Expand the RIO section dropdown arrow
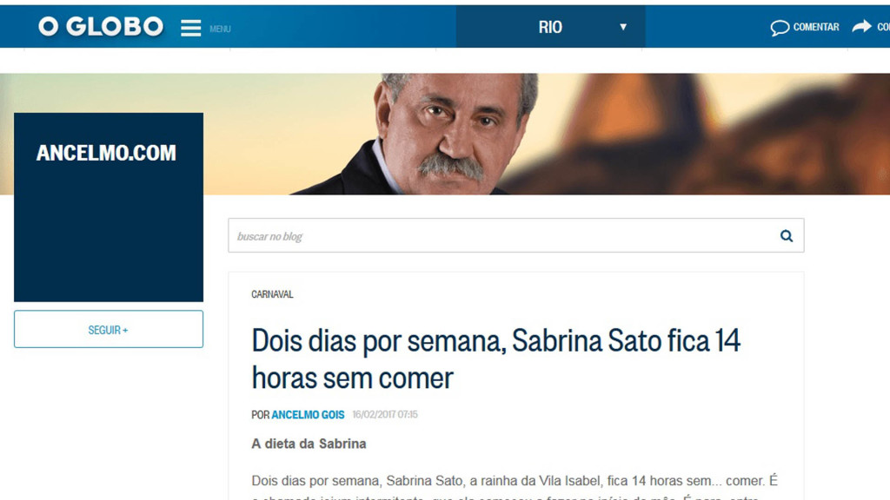This screenshot has width=890, height=500. 623,27
